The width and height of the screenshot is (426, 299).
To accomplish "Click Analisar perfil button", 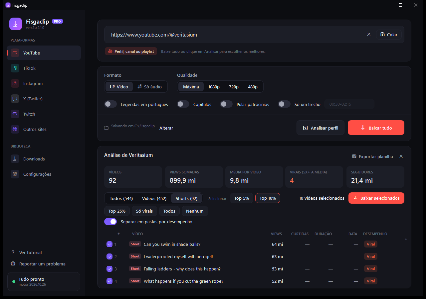I will [320, 128].
